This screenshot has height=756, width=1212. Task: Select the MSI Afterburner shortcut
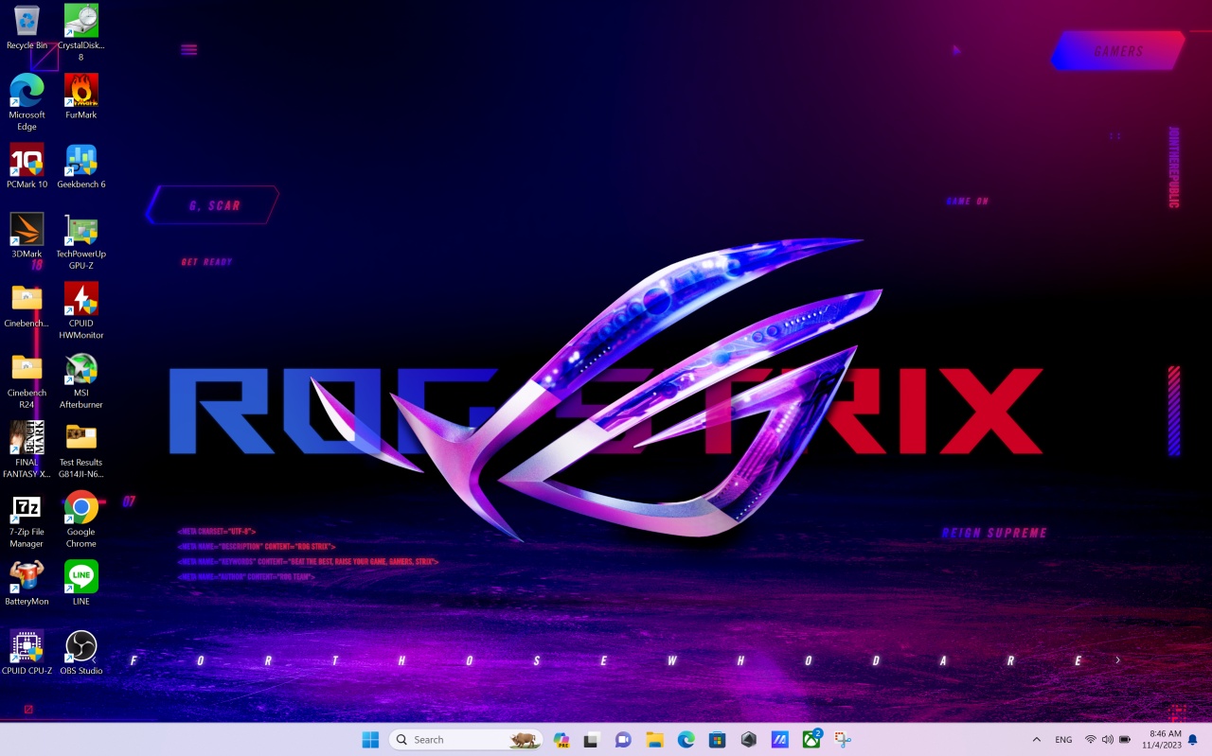[81, 379]
